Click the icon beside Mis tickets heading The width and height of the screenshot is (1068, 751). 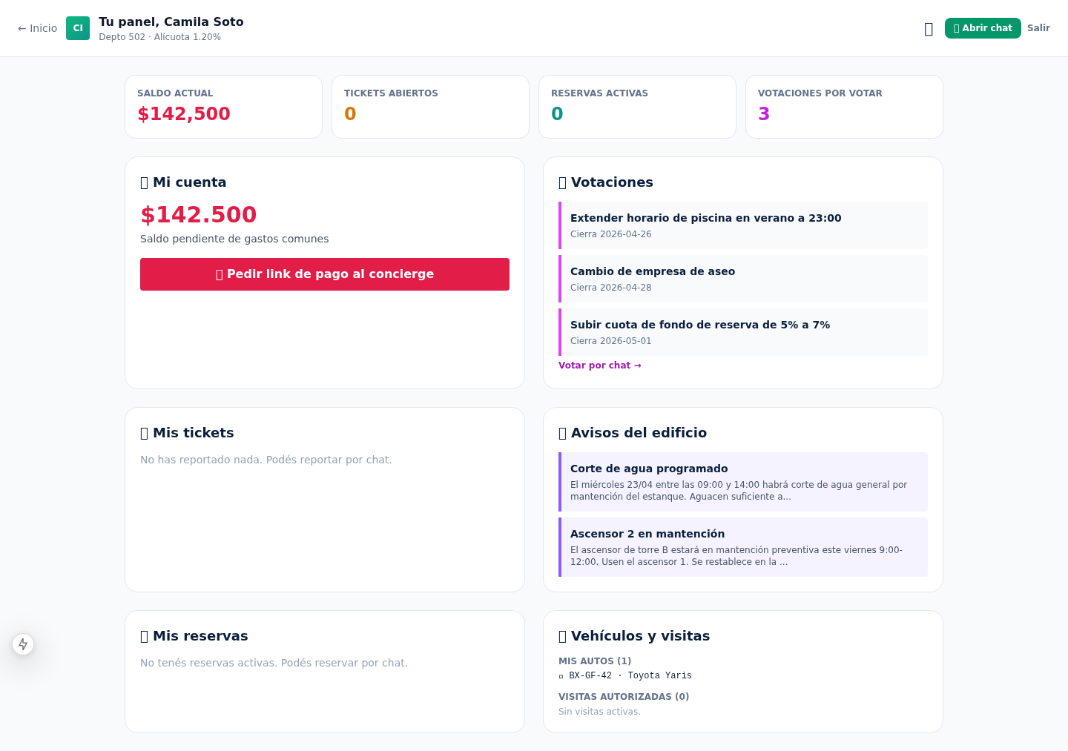(145, 434)
